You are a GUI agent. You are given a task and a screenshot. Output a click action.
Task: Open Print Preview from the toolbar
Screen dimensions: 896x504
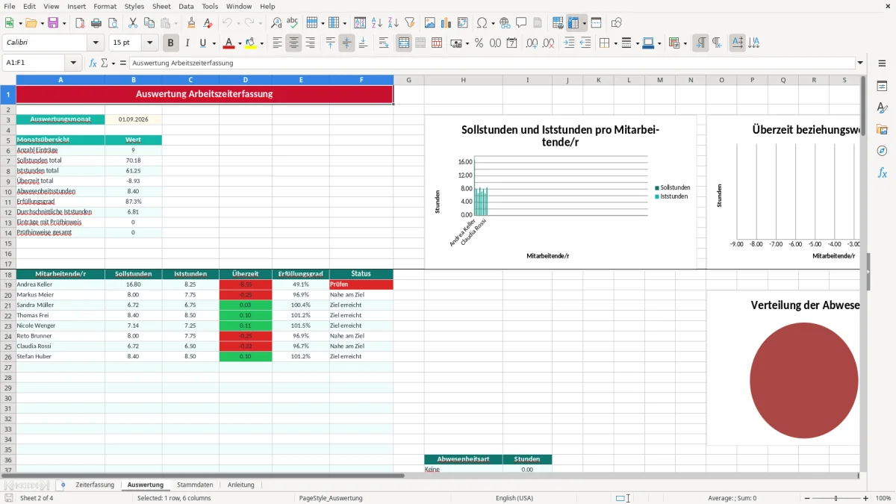click(x=113, y=23)
